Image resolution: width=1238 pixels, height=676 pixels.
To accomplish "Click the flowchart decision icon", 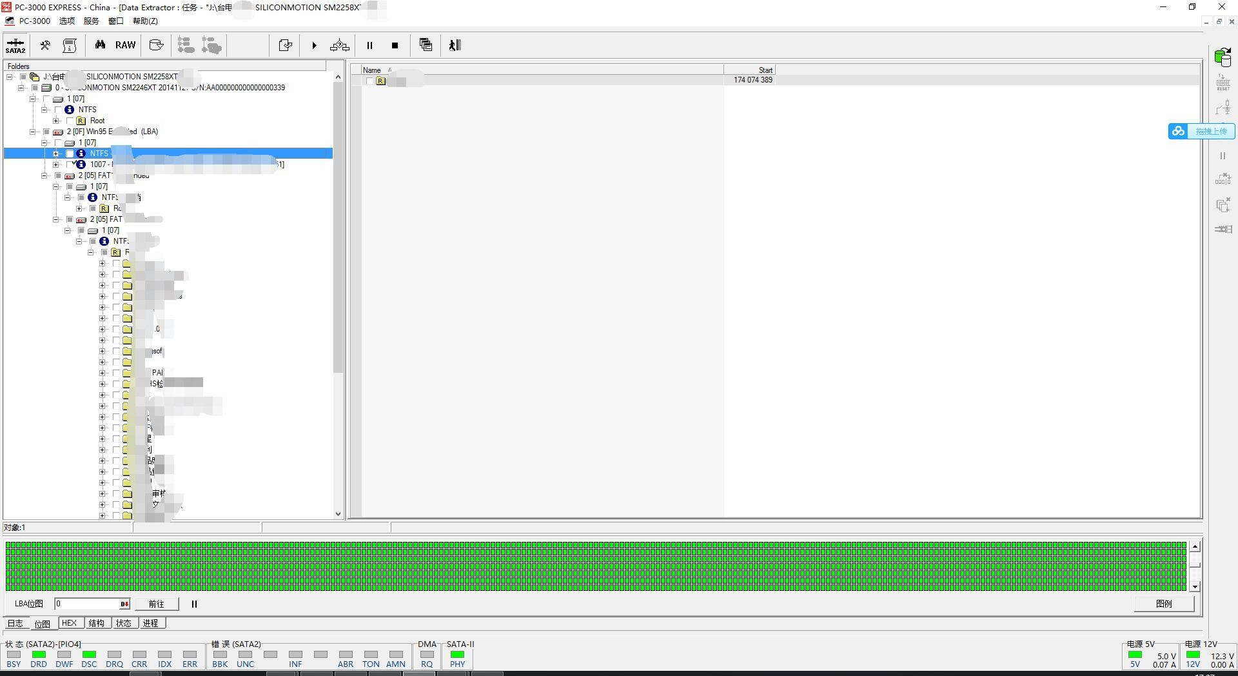I will (x=340, y=45).
